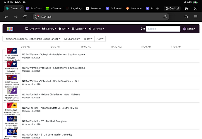202x139 pixels.
Task: Open the jagrim user account menu
Action: point(189,29)
